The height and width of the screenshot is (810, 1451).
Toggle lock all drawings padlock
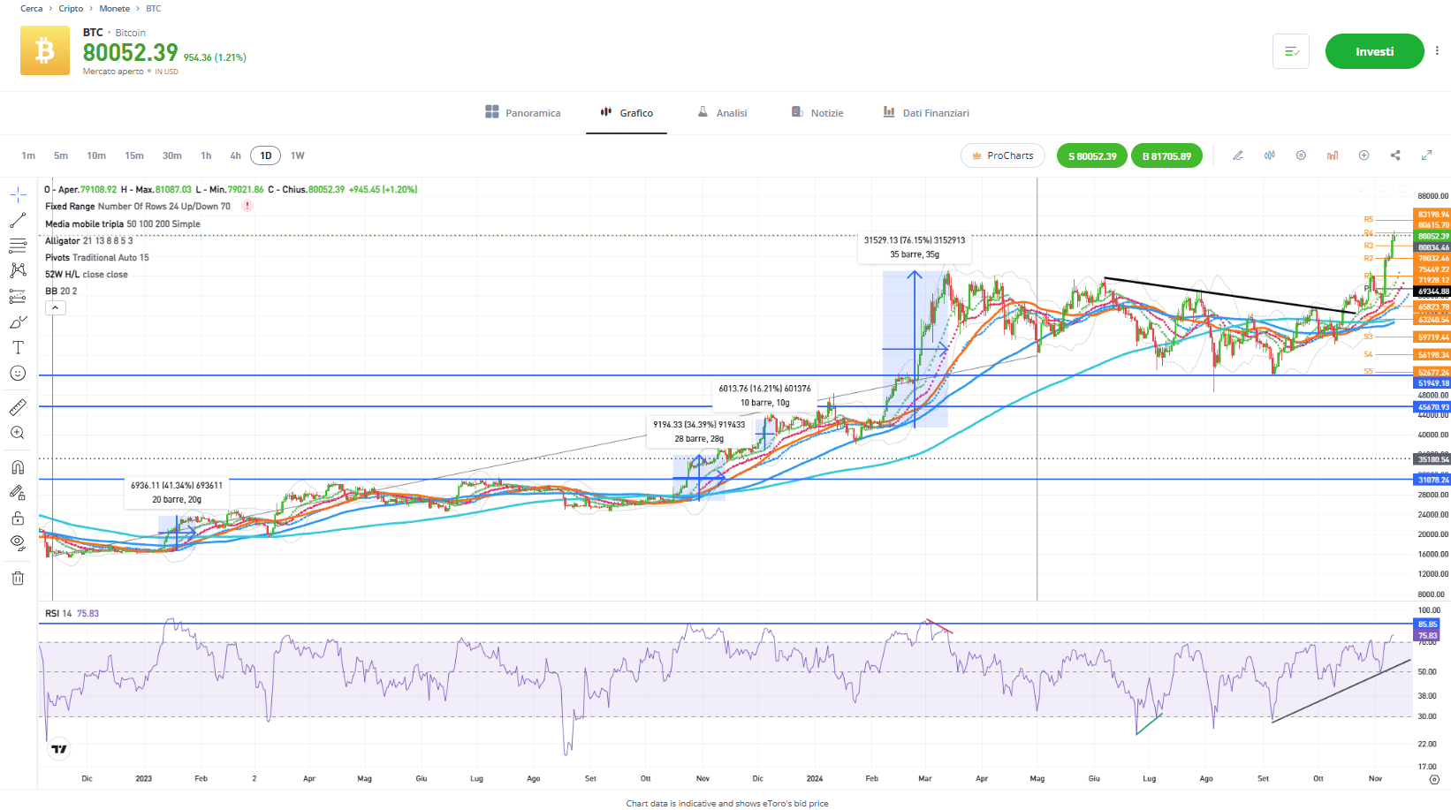18,518
